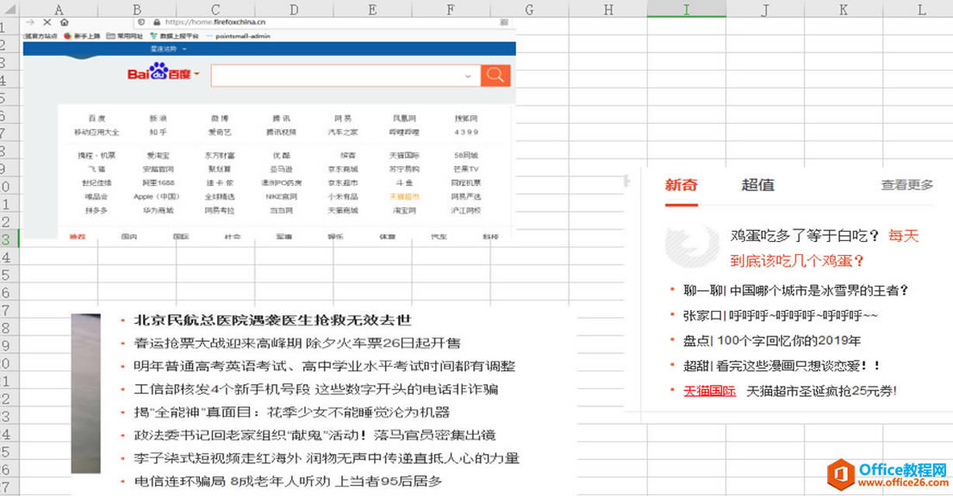Select column K header
The image size is (953, 496).
[x=843, y=9]
